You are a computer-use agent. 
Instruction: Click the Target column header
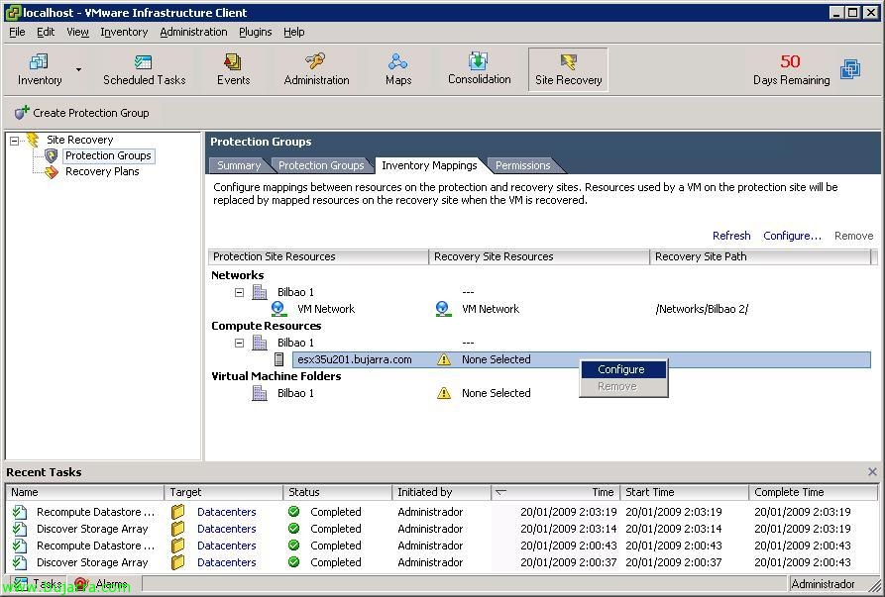[223, 492]
